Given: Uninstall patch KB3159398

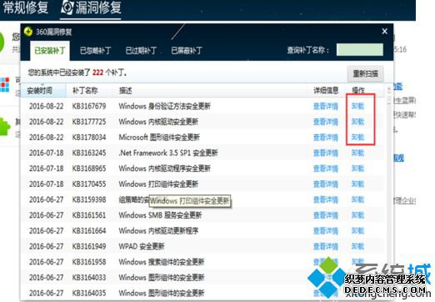Looking at the screenshot, I should coord(357,199).
